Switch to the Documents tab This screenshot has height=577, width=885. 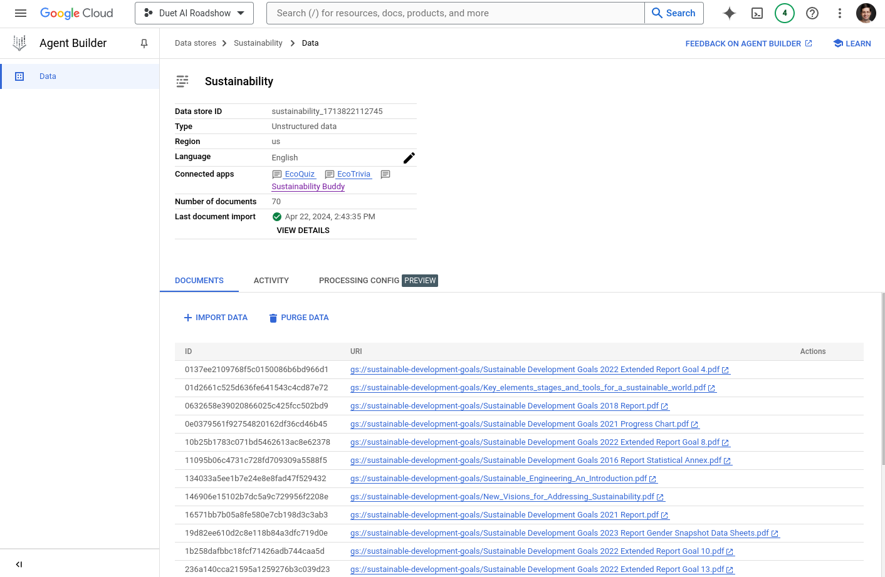pos(199,281)
